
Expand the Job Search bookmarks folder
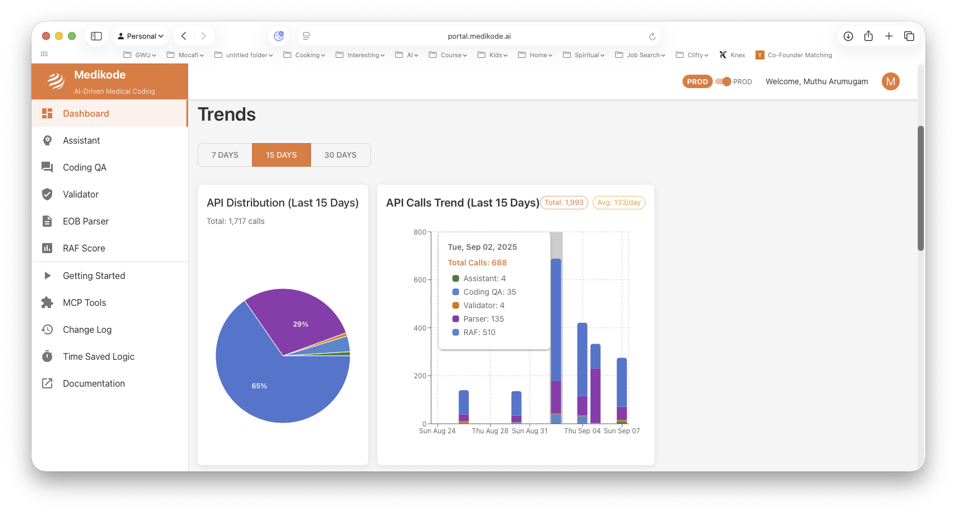coord(640,54)
